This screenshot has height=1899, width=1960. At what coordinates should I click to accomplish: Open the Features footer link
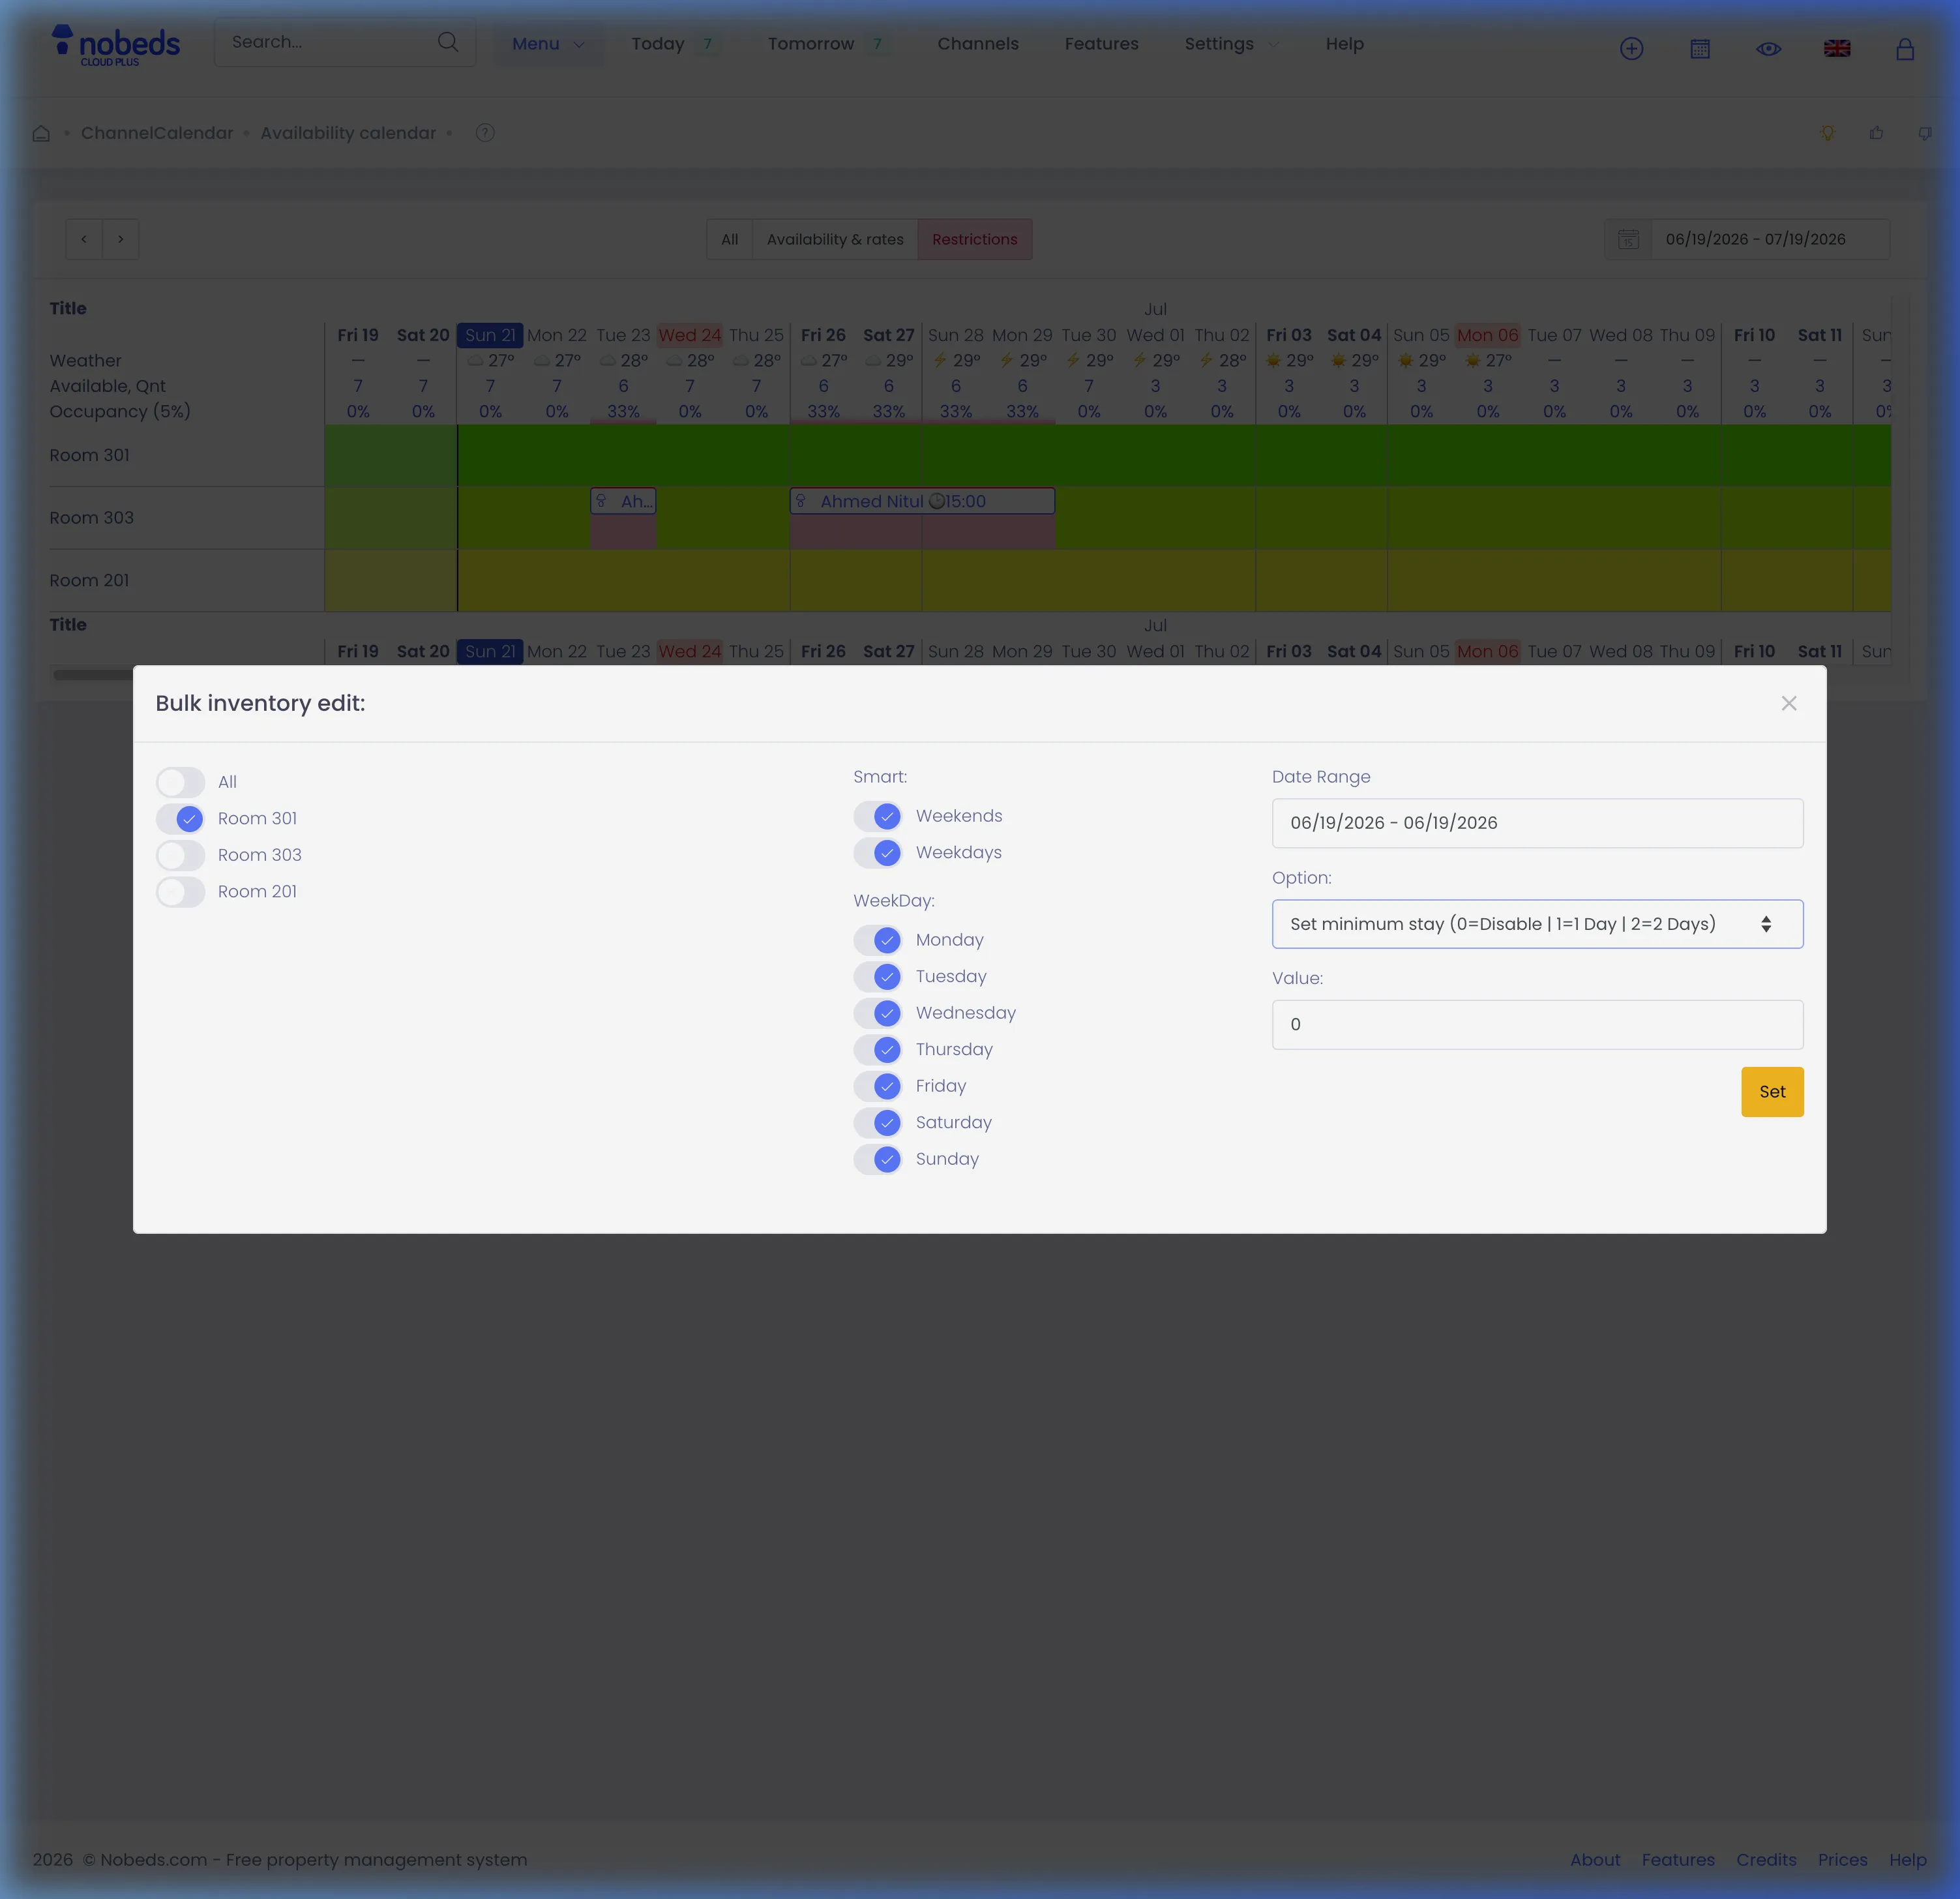(x=1678, y=1860)
